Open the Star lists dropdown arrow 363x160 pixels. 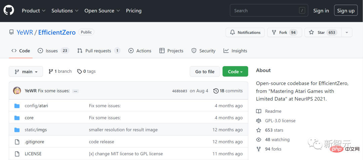tap(347, 33)
